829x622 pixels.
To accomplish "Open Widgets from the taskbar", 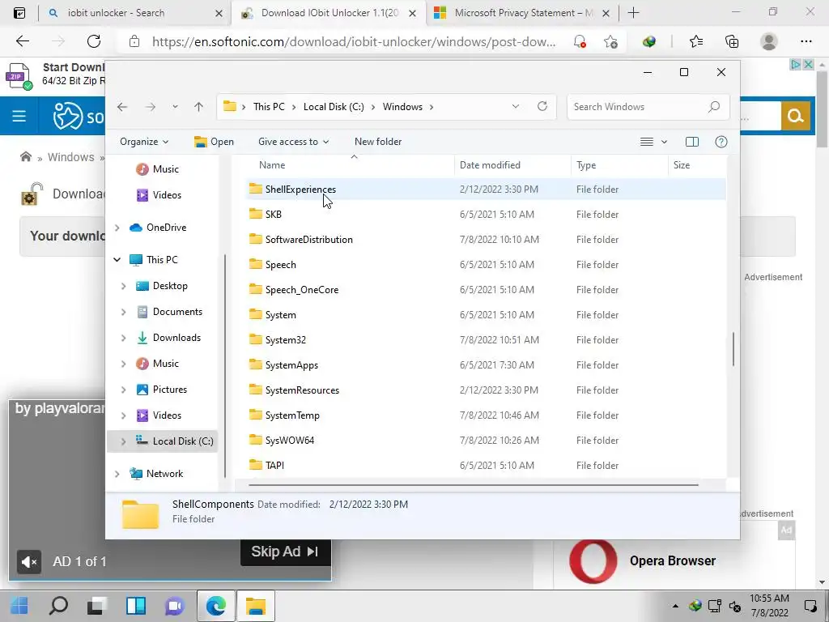I will click(x=136, y=606).
